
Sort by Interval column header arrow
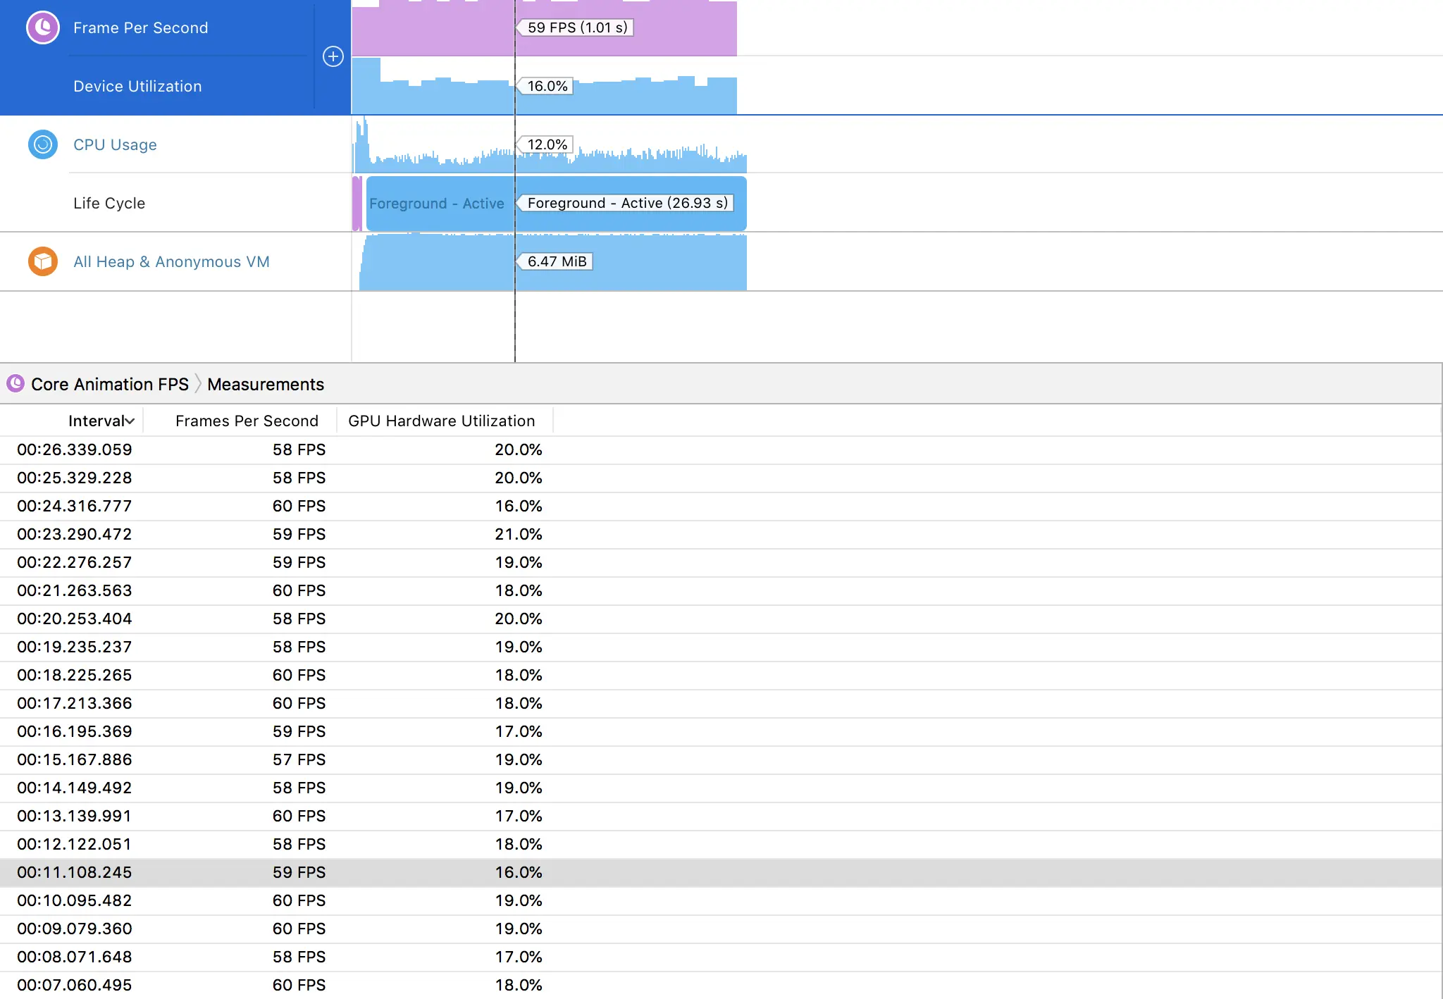click(130, 421)
